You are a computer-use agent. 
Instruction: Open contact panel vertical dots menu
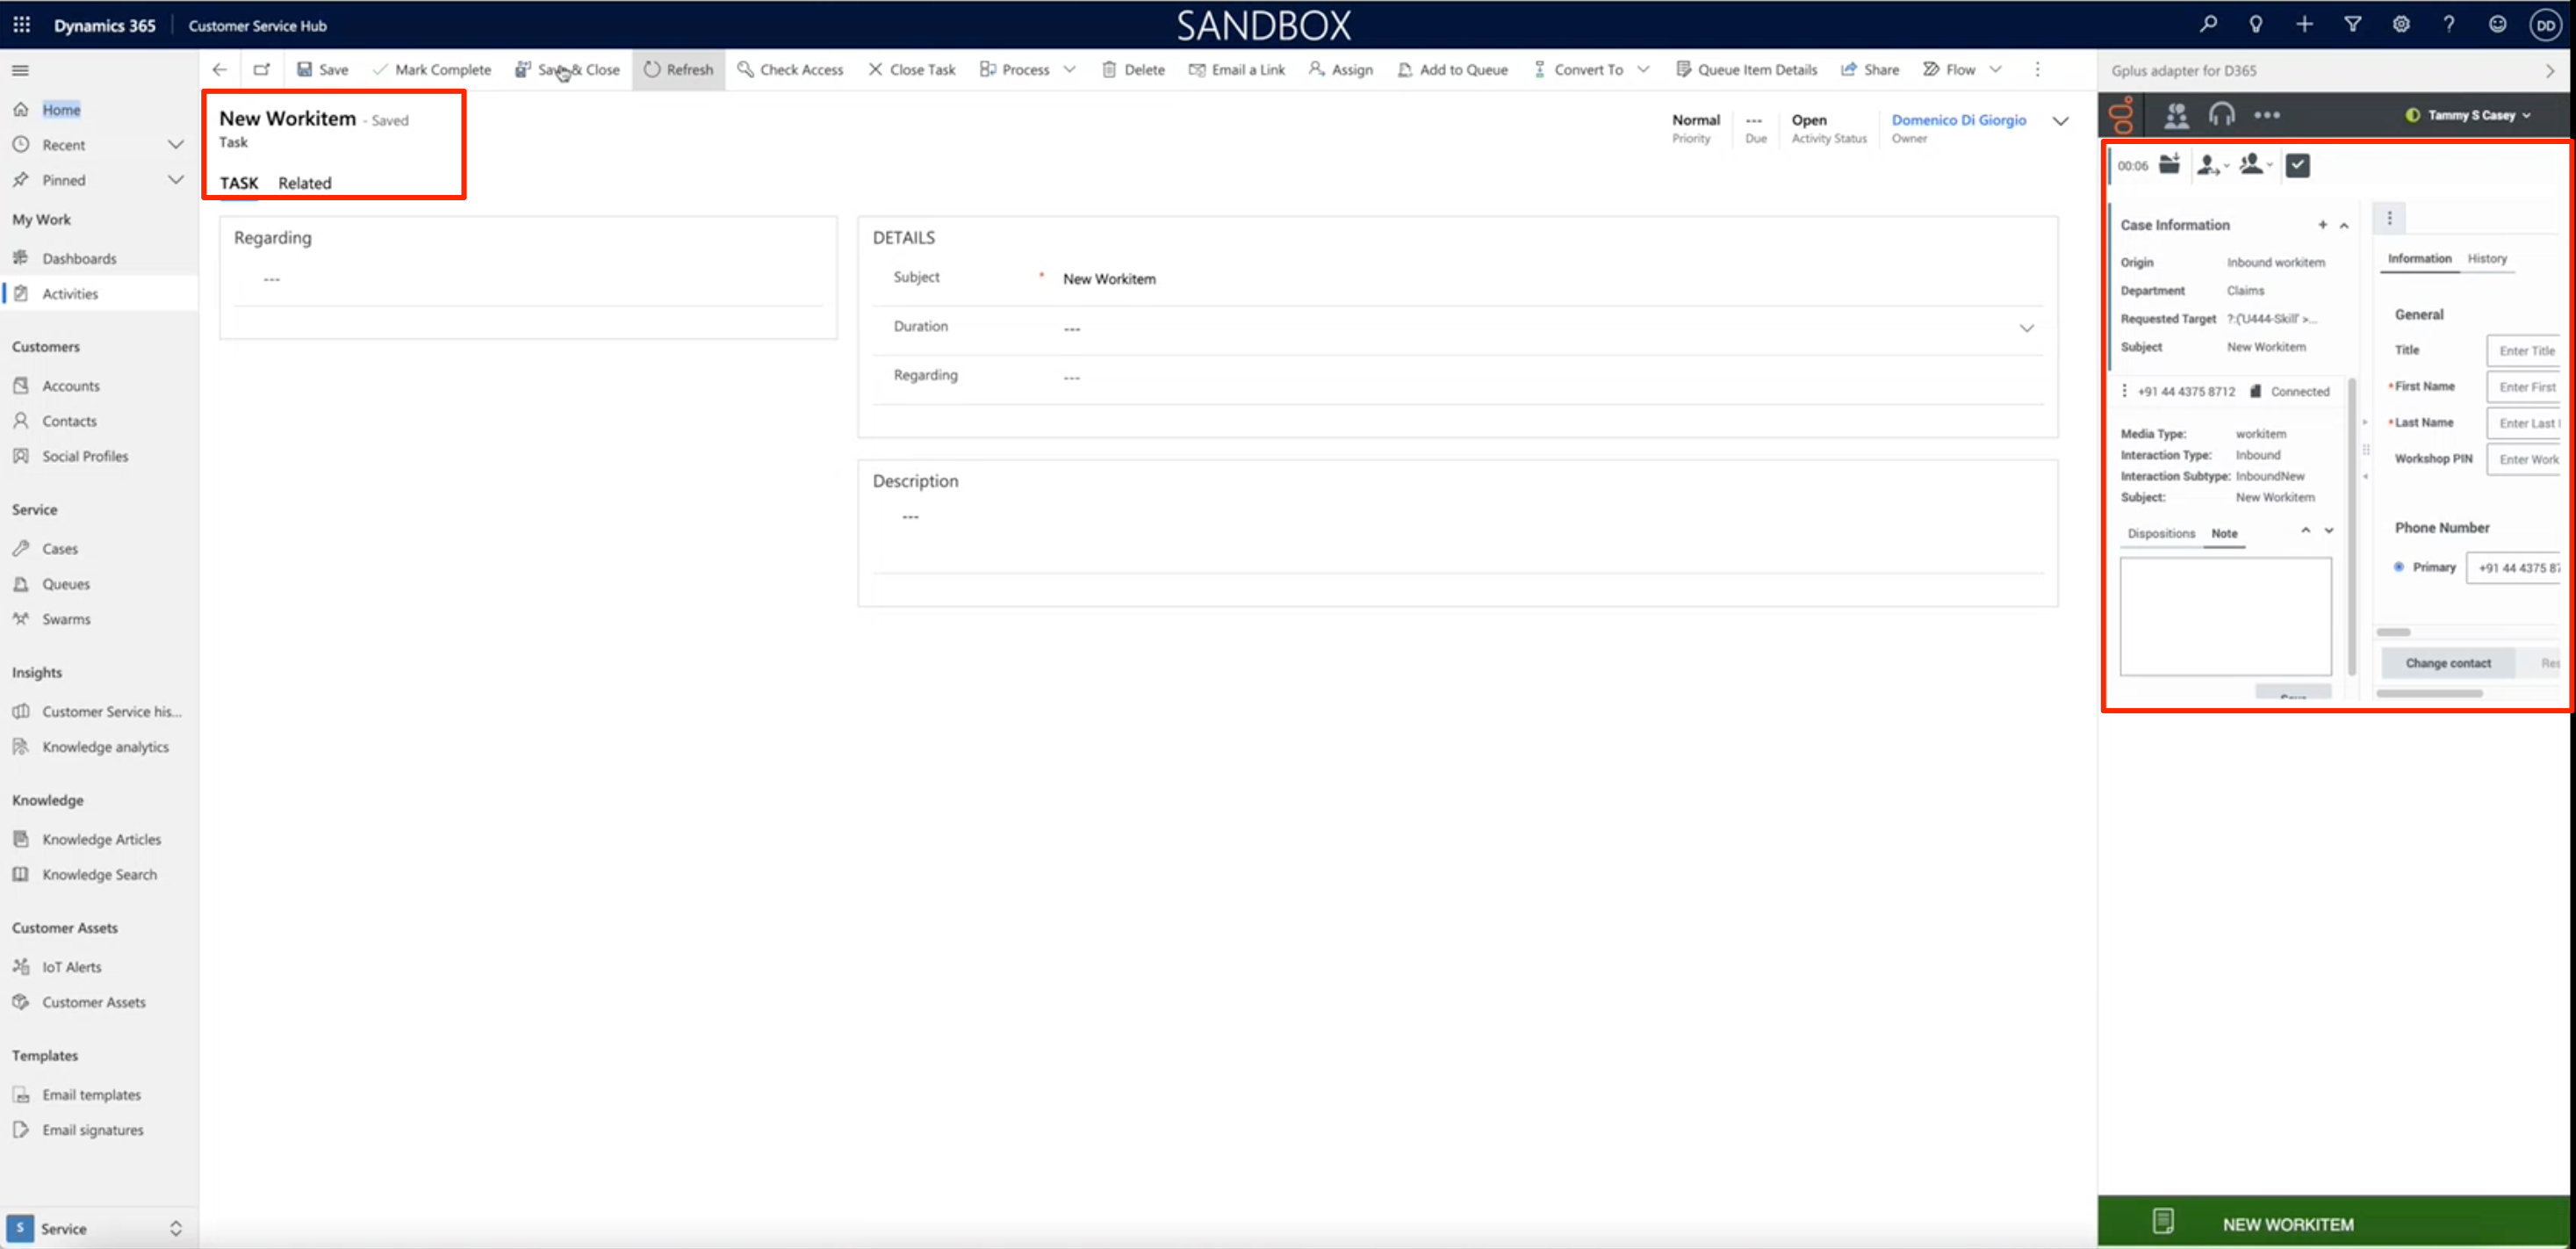[x=2390, y=218]
